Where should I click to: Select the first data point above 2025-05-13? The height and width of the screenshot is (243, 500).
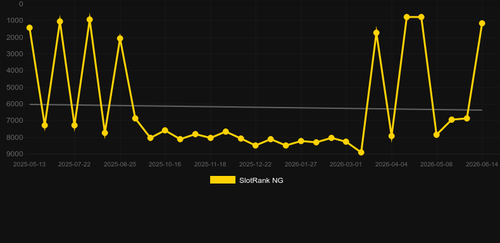tap(29, 28)
